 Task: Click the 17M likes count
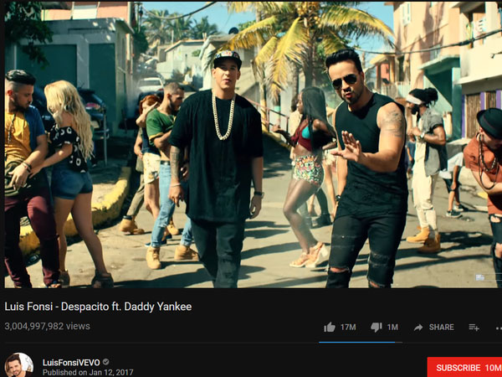coord(348,327)
